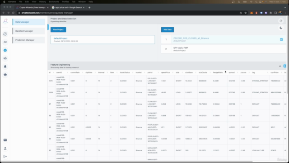Open the Bookmarks menu in the menu bar

(54, 2)
